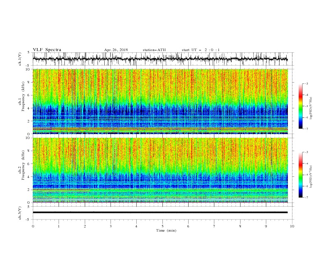Click the time axis tick label "4"
The height and width of the screenshot is (254, 329).
click(x=136, y=226)
